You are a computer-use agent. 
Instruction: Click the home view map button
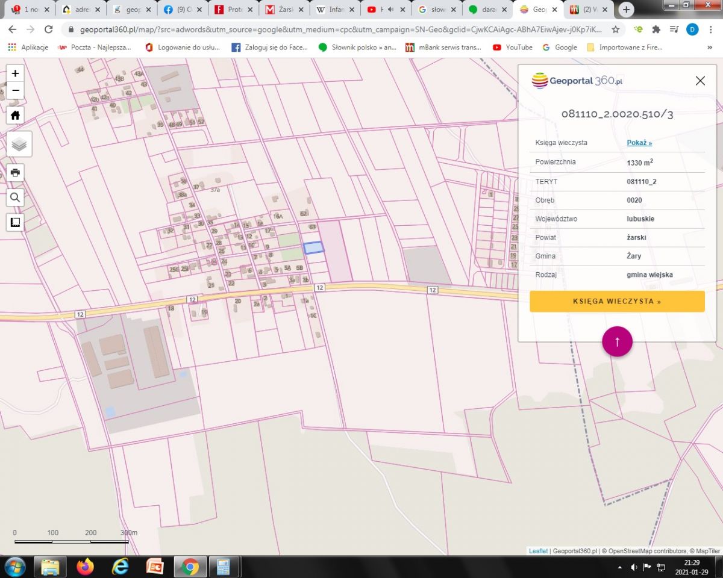coord(16,115)
